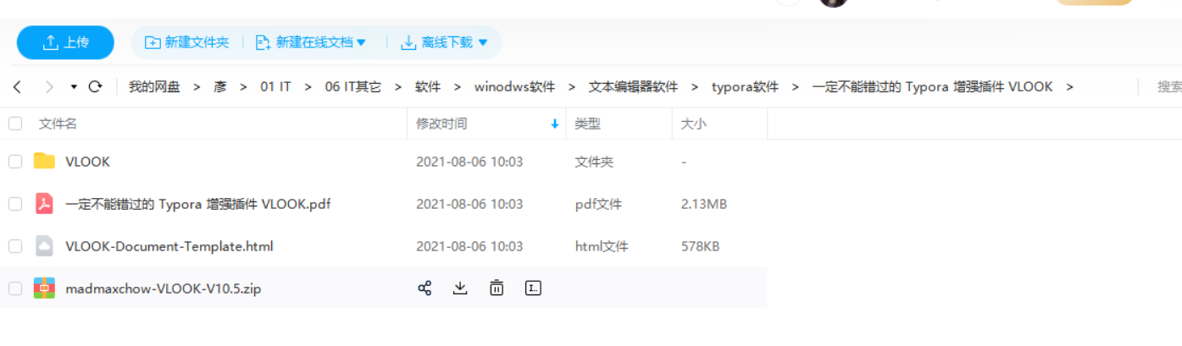Click the pdf文件 type cell
1182x346 pixels.
click(598, 204)
